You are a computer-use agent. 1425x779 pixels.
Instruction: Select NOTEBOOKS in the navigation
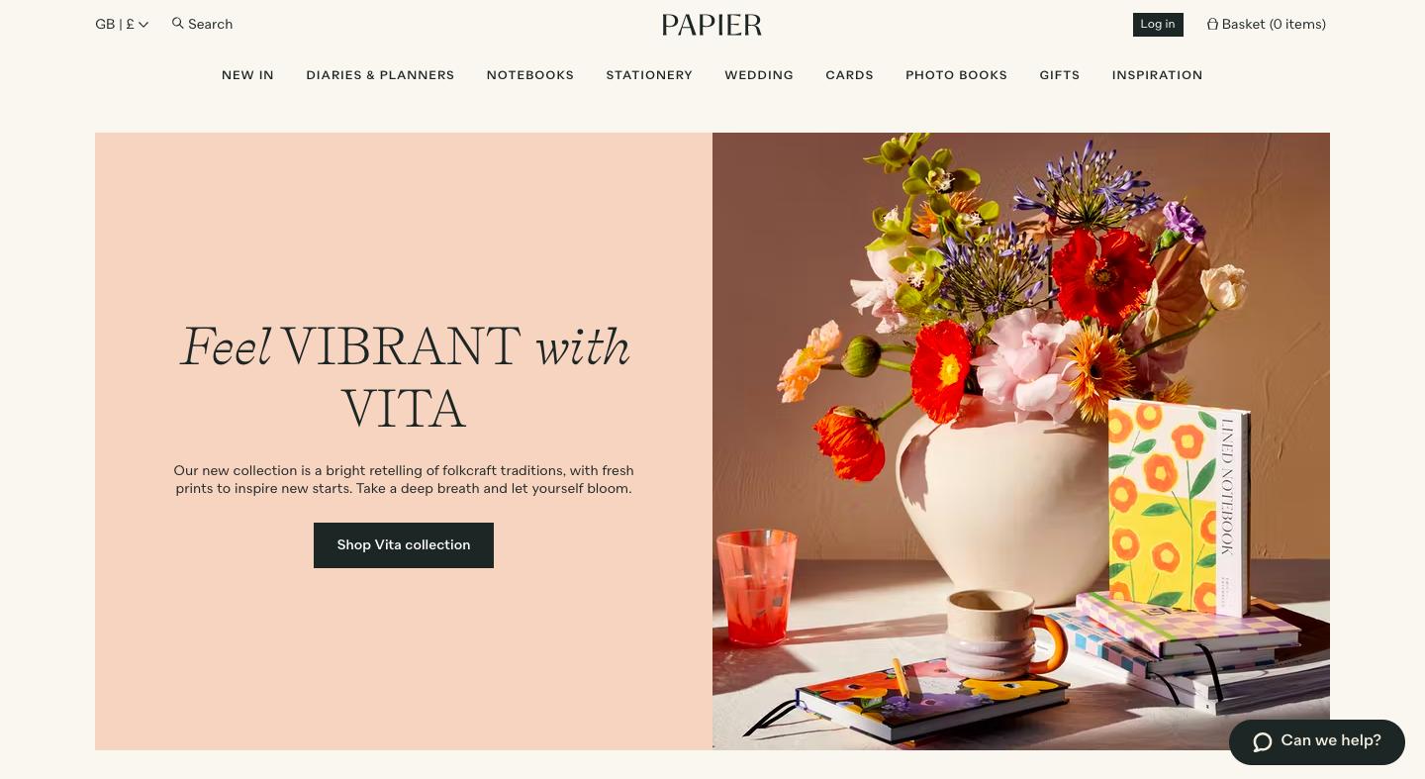[530, 75]
